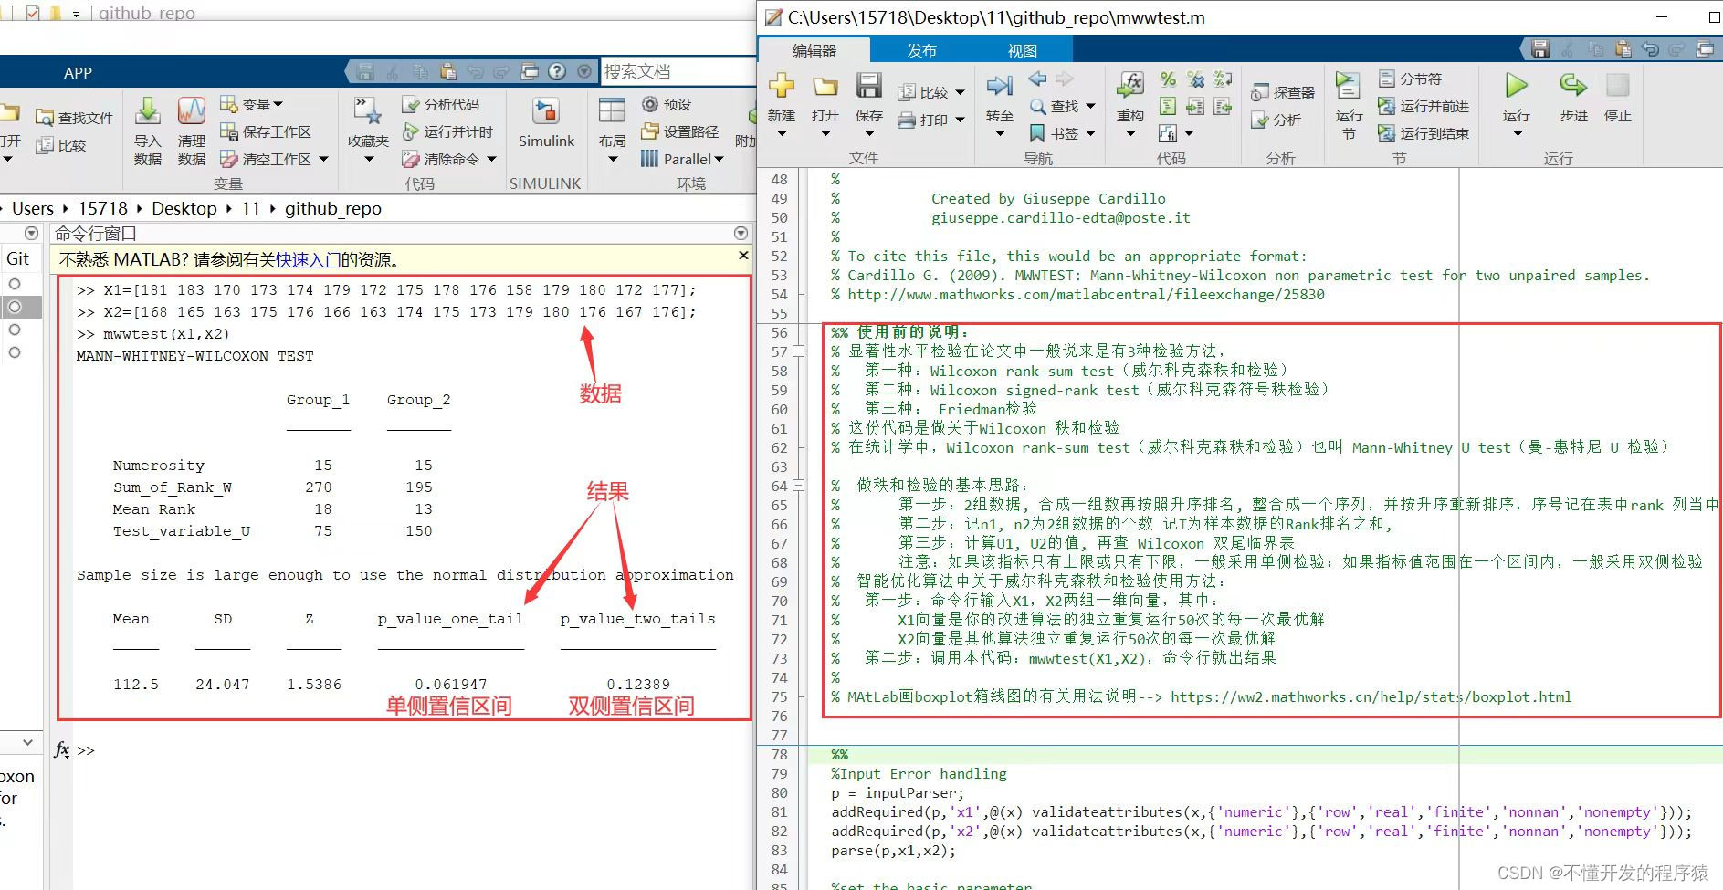This screenshot has height=890, width=1723.
Task: Expand the Bookmark dropdown
Action: point(1089,134)
